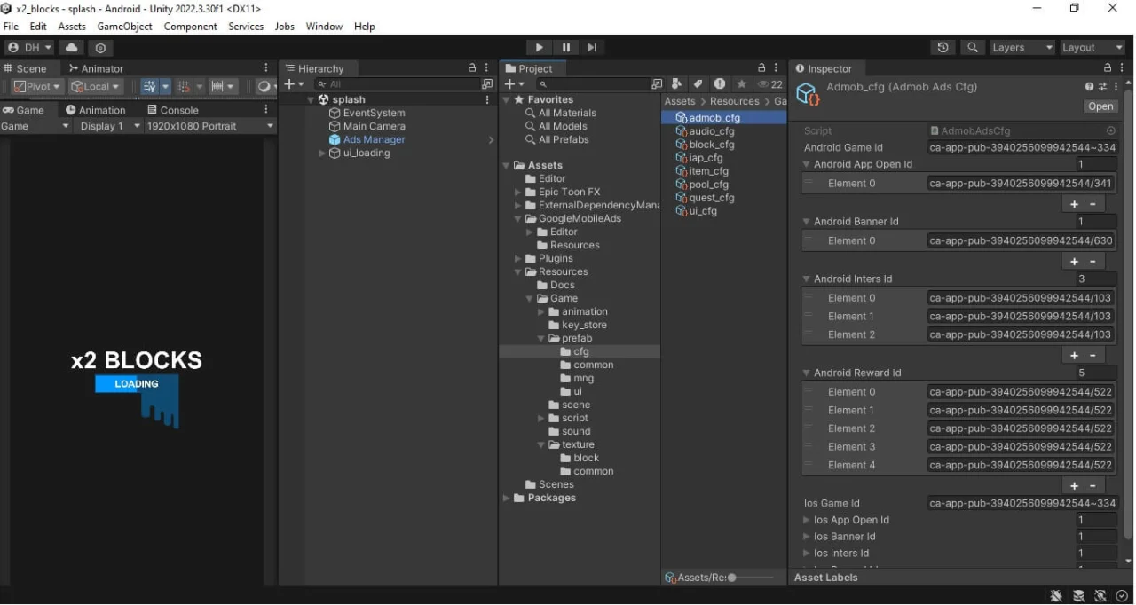Click the script object picker circle icon
Screen dimensions: 1136x605
click(x=1110, y=130)
